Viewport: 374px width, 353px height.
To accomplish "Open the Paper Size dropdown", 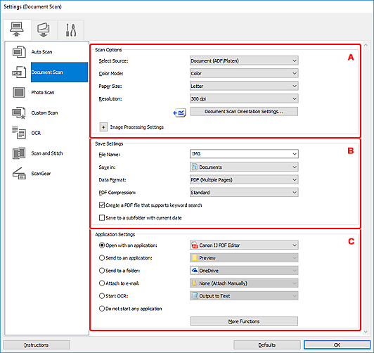I will [244, 86].
